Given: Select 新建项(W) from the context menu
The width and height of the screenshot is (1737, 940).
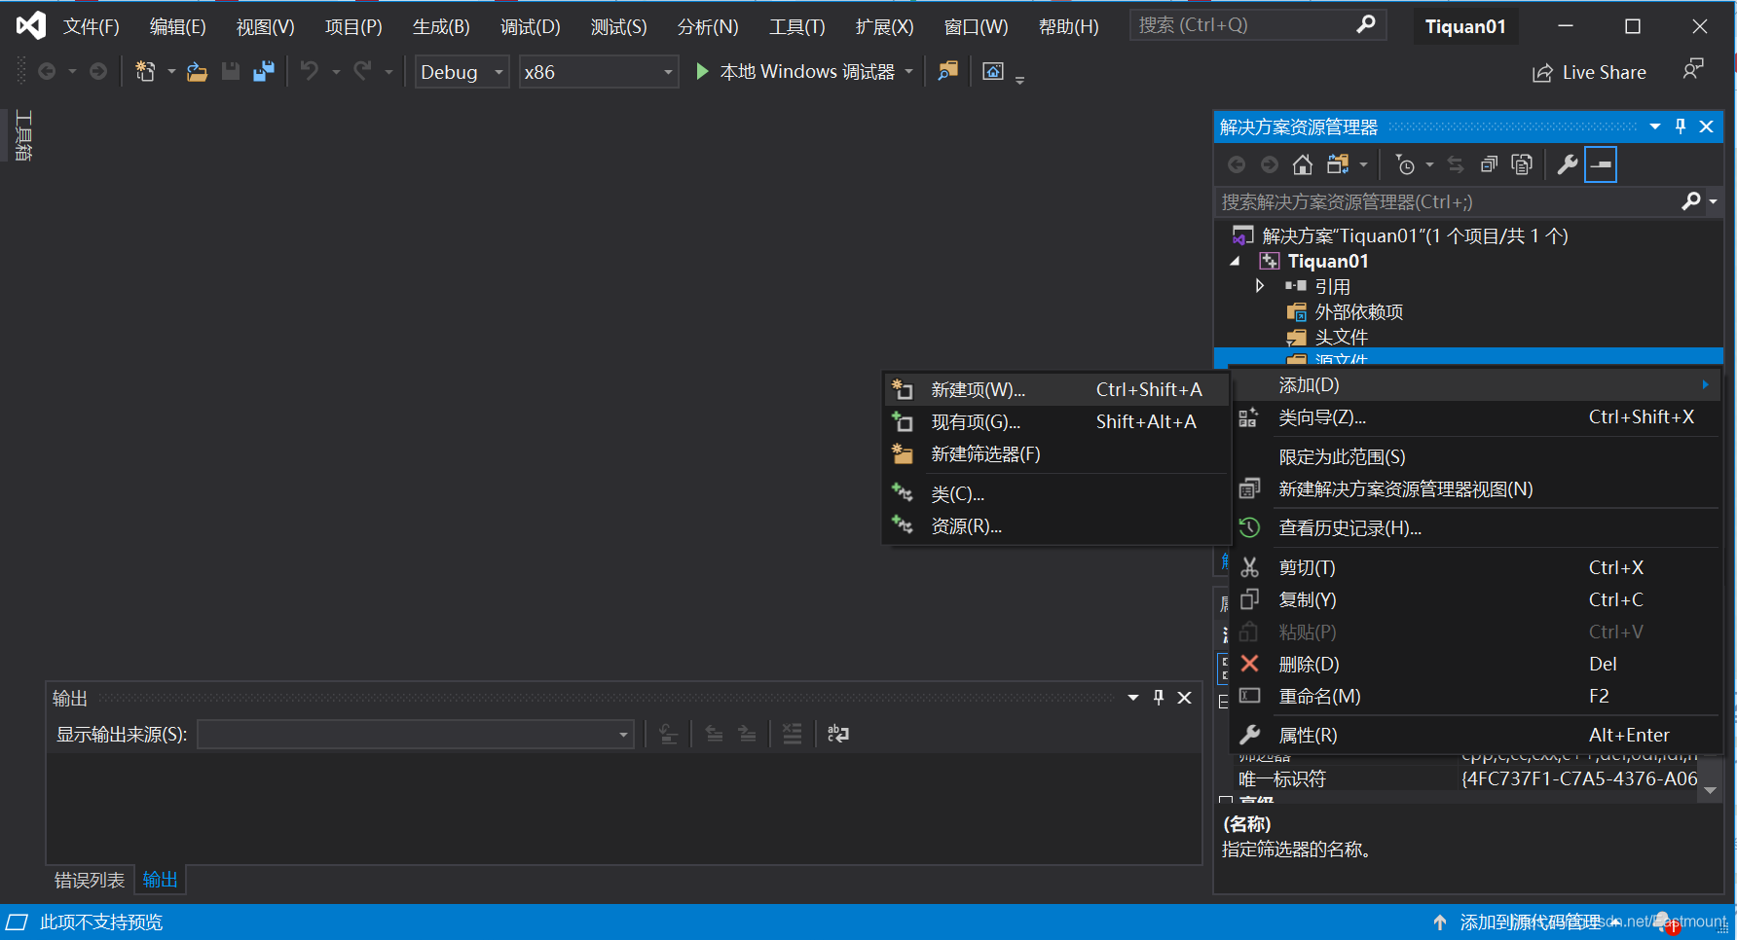Looking at the screenshot, I should pyautogui.click(x=977, y=388).
